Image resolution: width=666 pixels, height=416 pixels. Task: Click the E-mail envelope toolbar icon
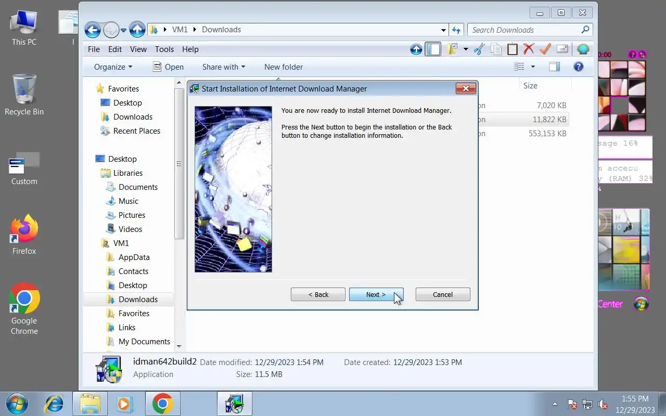point(562,49)
